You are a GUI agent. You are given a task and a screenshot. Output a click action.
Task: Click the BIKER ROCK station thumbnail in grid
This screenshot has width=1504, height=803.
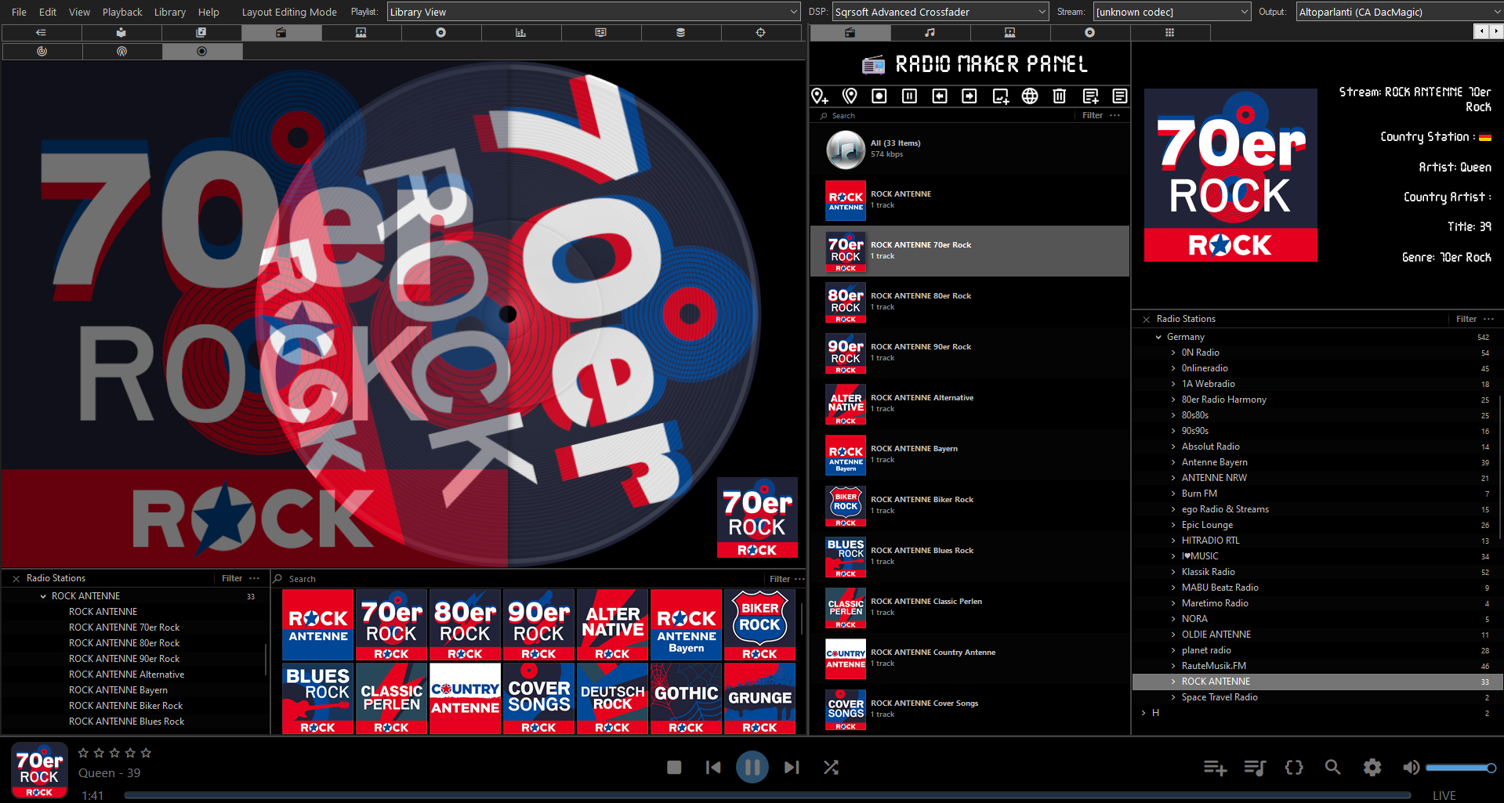[x=759, y=625]
